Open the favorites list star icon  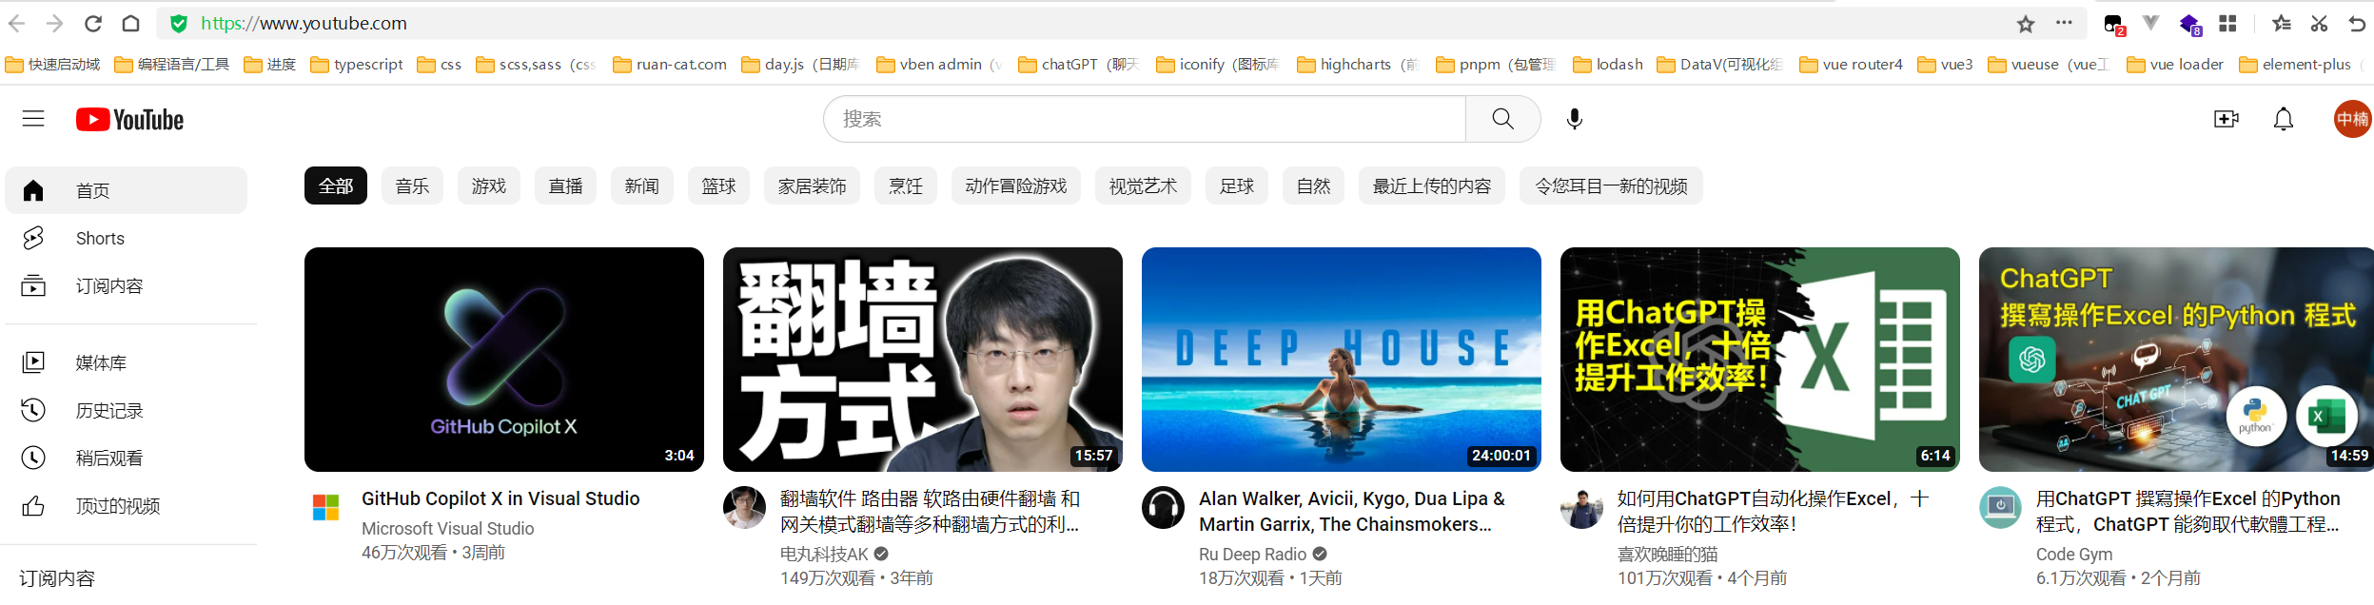click(2282, 24)
